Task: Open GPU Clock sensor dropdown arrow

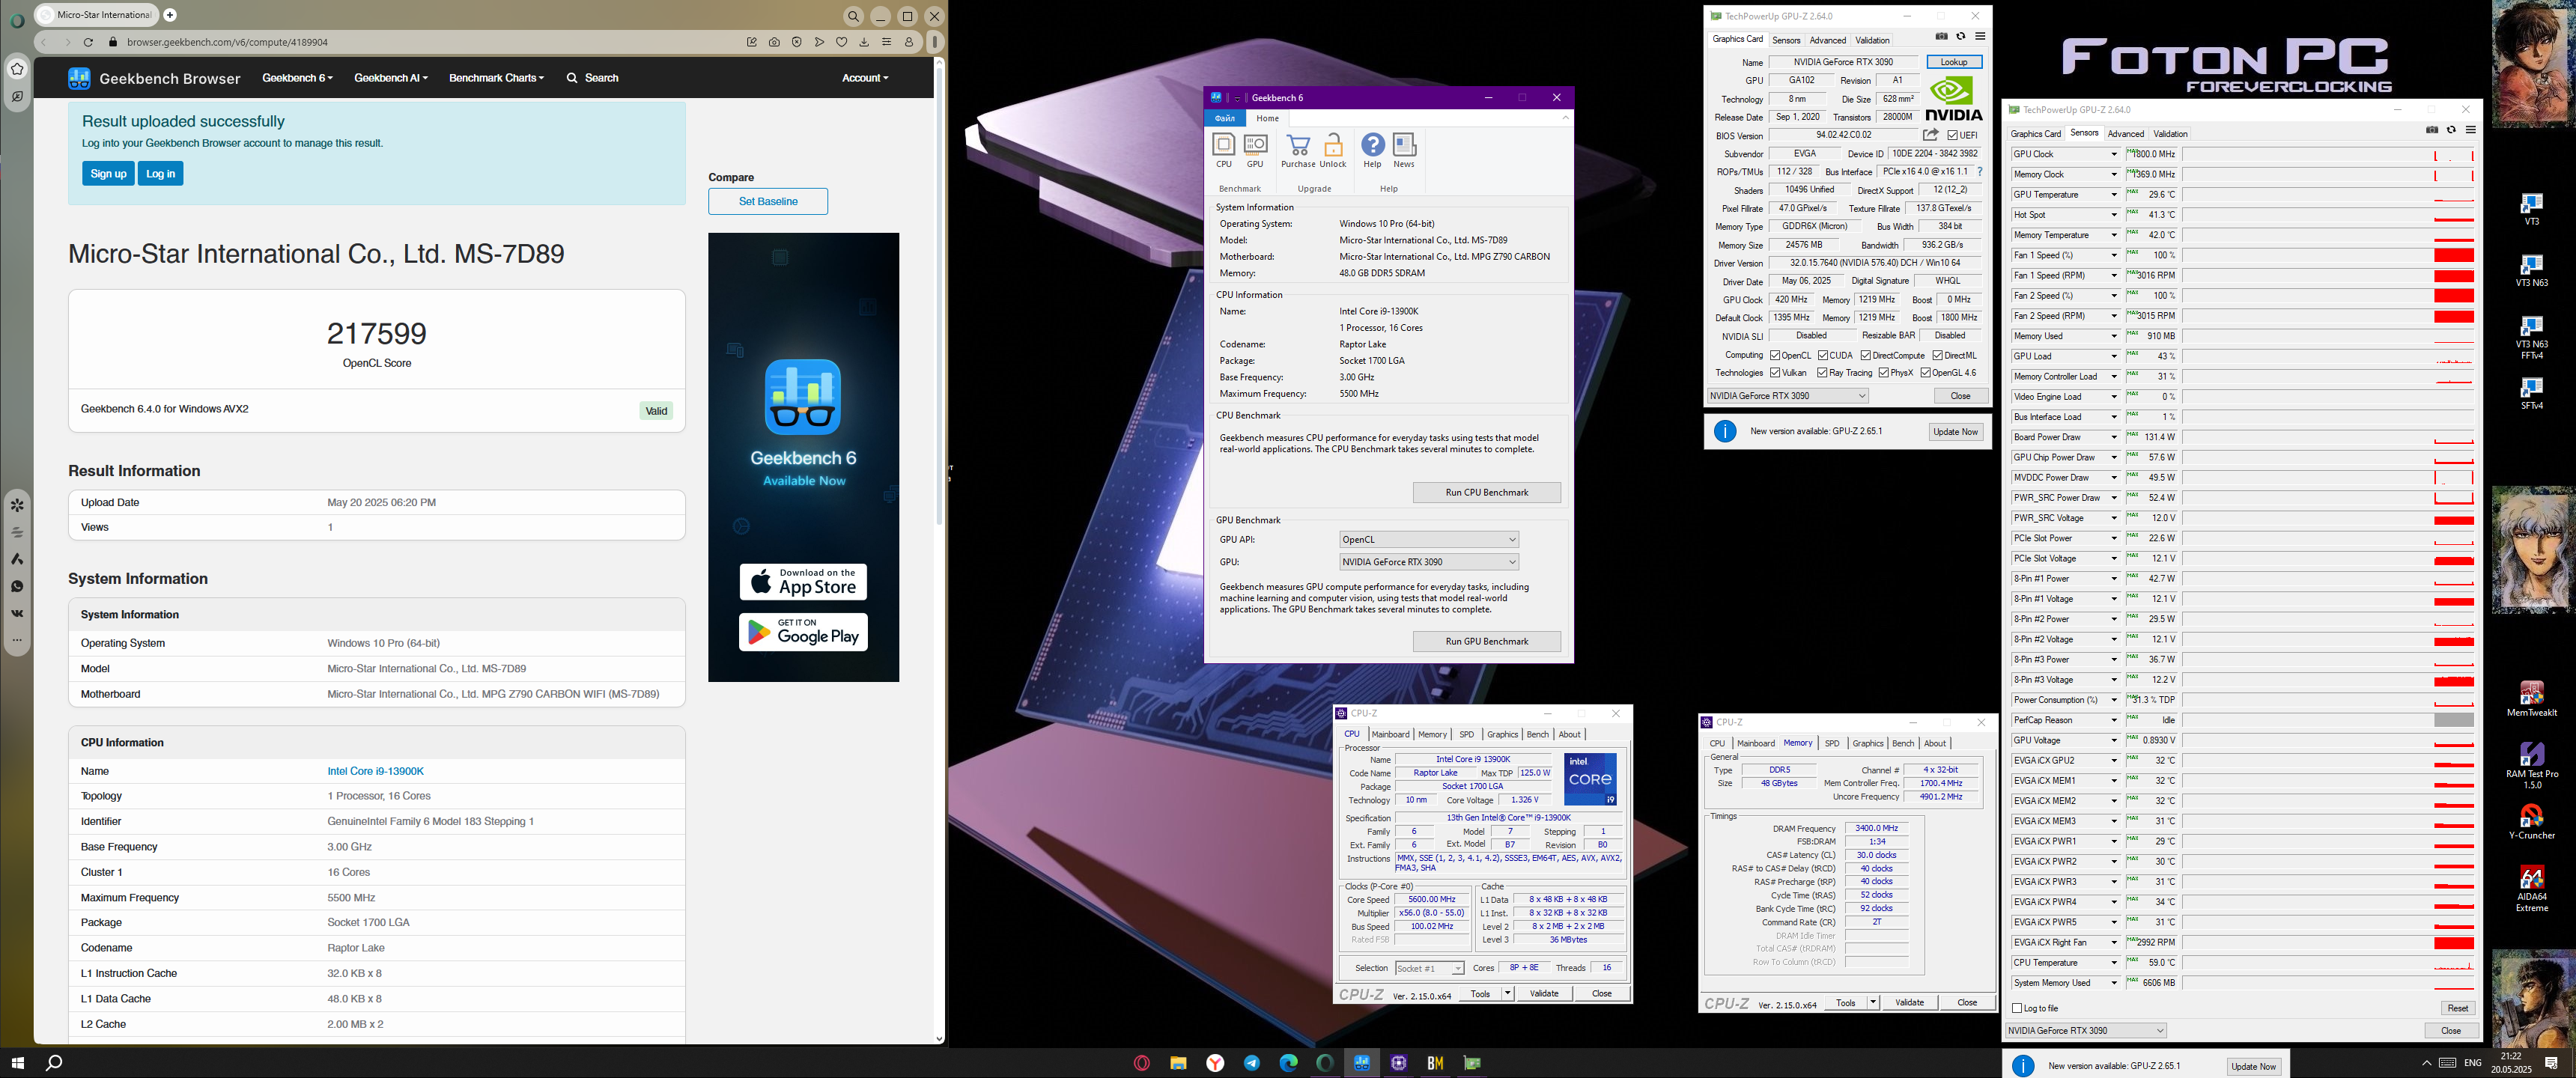Action: (2113, 154)
